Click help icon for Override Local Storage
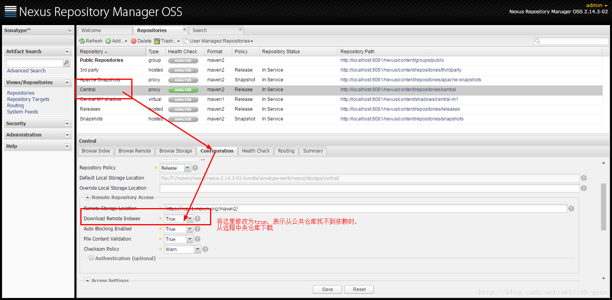This screenshot has width=612, height=300. pos(584,188)
